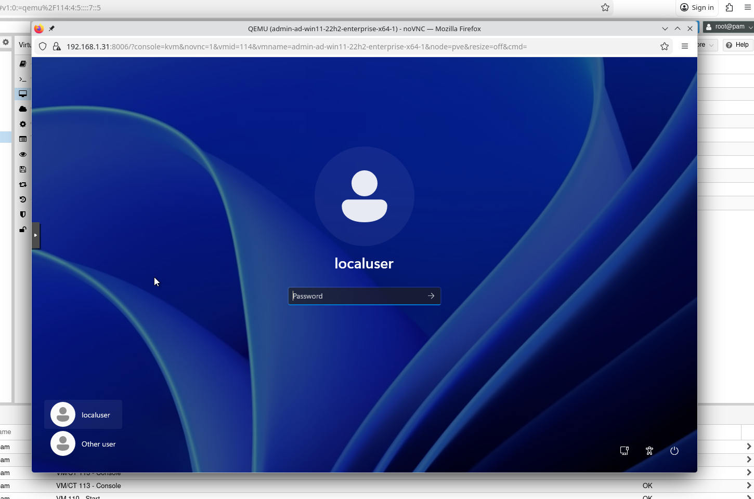
Task: Click the Monitor eye icon in sidebar
Action: pos(23,154)
